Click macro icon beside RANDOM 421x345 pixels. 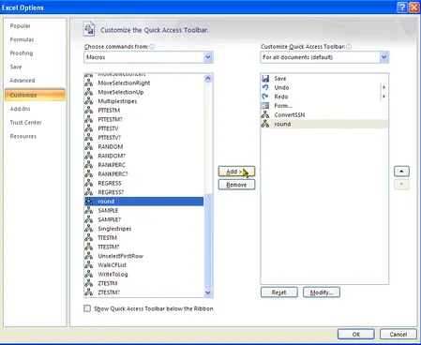pyautogui.click(x=89, y=146)
